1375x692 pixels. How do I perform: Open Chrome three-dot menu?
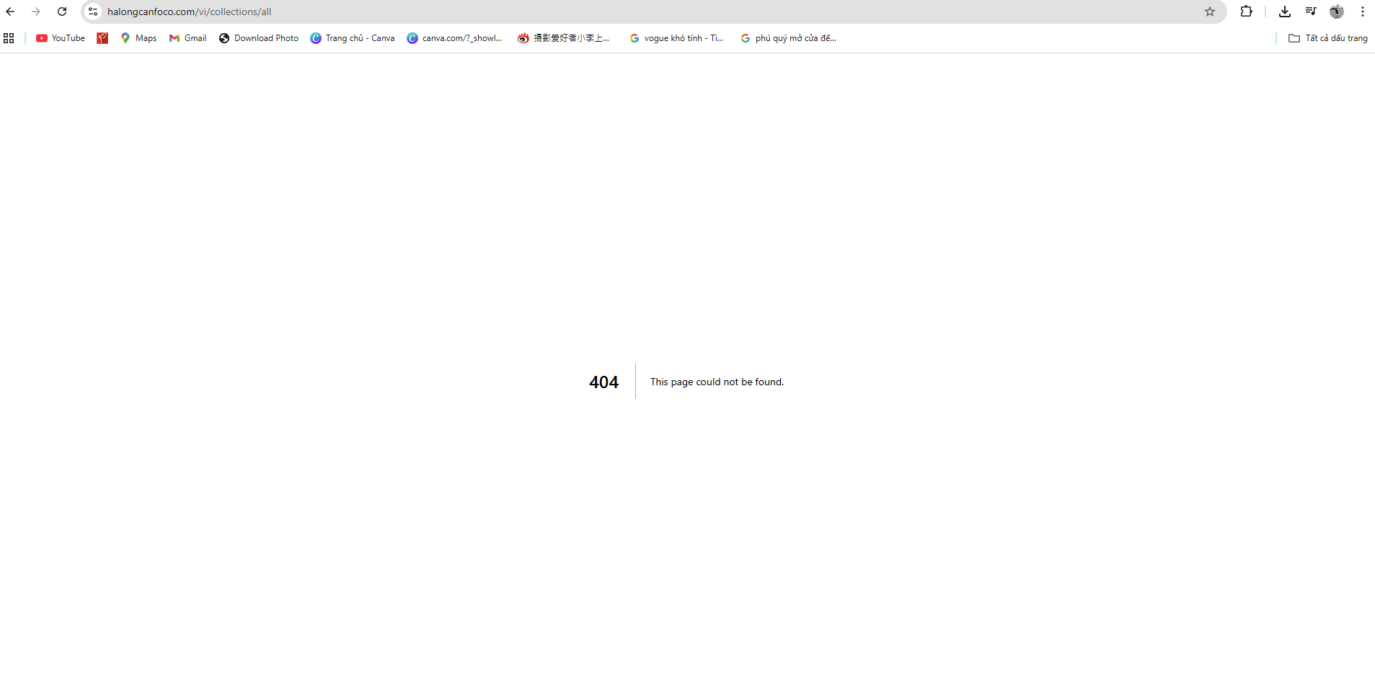1362,12
